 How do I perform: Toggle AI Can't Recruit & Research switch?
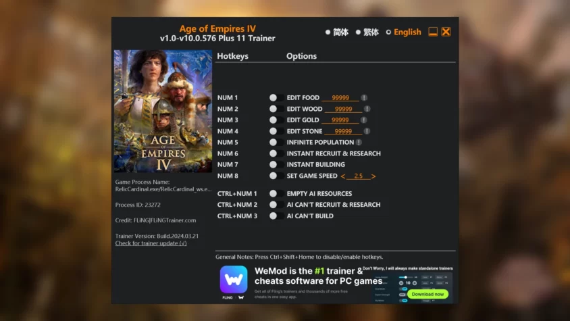click(x=276, y=205)
